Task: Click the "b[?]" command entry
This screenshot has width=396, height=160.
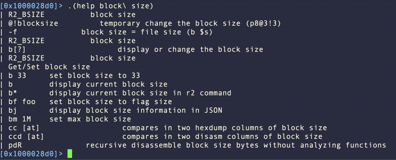Action: tap(17, 50)
